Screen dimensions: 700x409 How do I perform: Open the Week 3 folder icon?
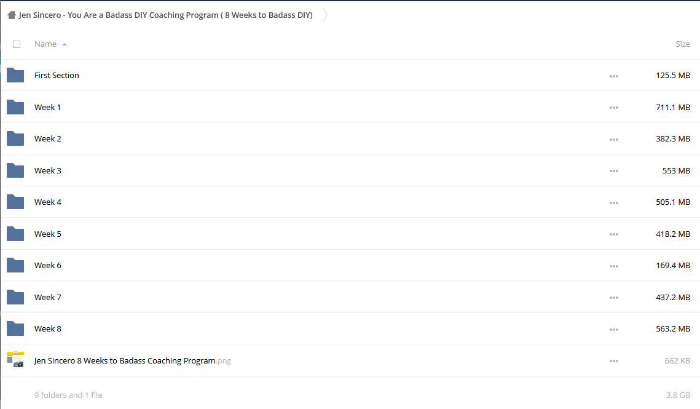(x=15, y=170)
